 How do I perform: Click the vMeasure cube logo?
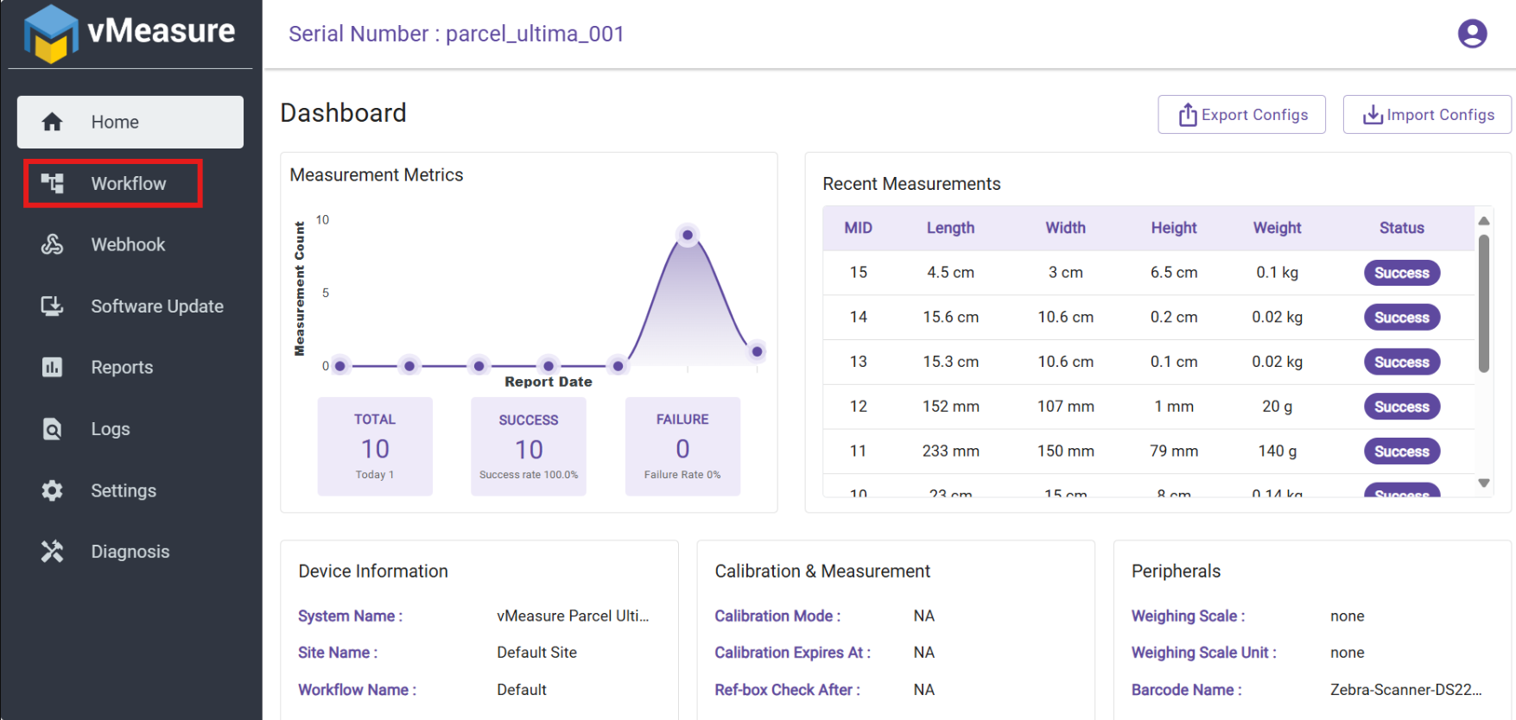51,35
